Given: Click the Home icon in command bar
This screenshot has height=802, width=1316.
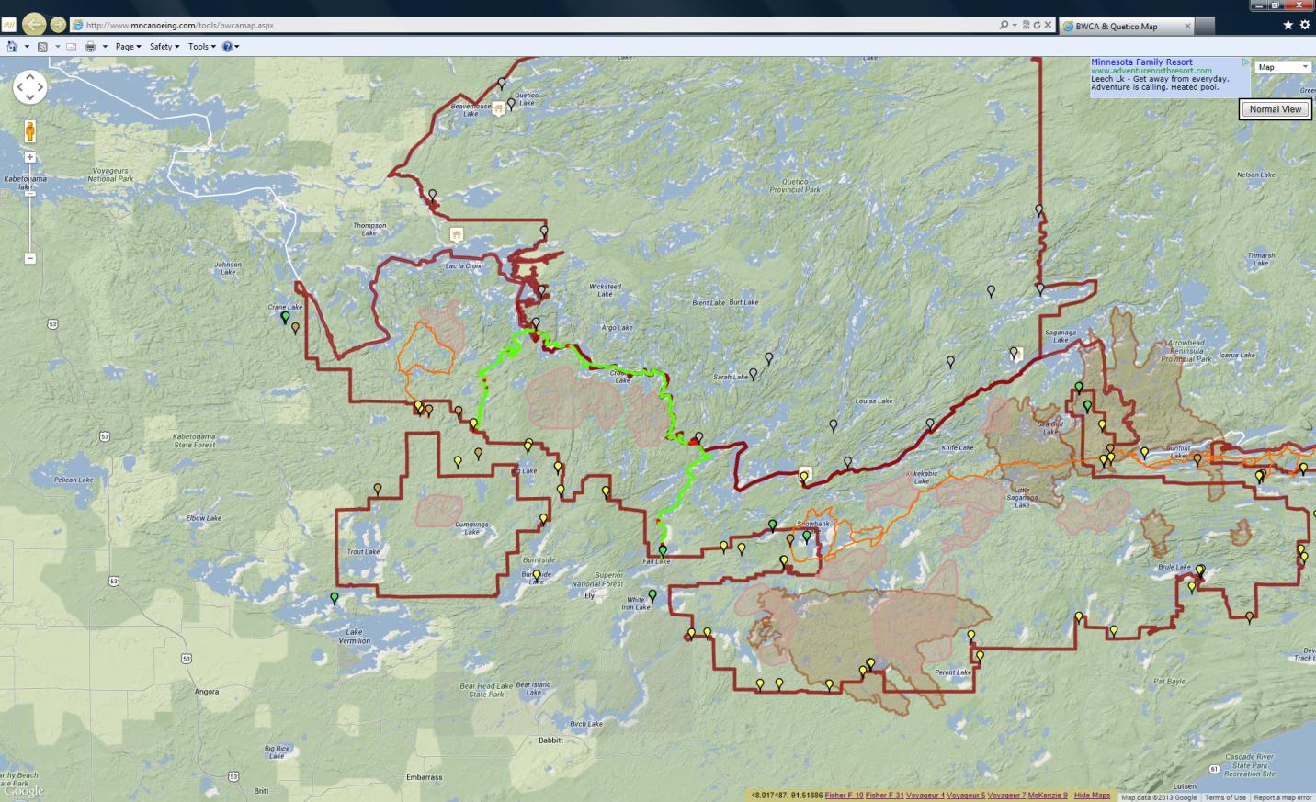Looking at the screenshot, I should (12, 46).
